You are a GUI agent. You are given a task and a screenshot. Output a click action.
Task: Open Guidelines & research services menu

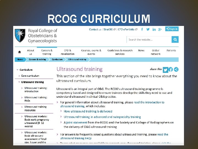click(x=120, y=52)
